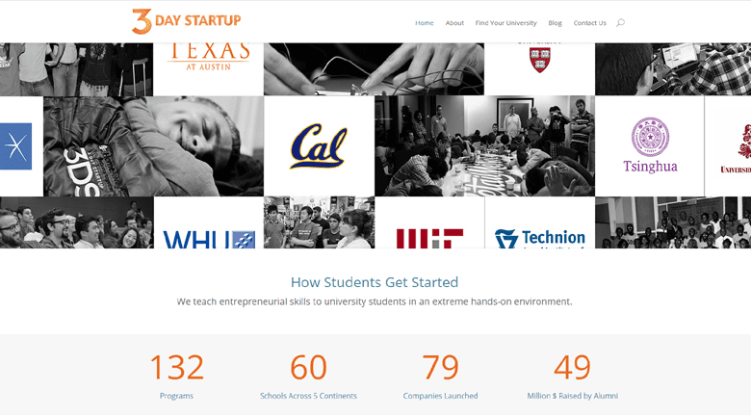Navigate to the Blog page
This screenshot has width=751, height=417.
click(555, 23)
